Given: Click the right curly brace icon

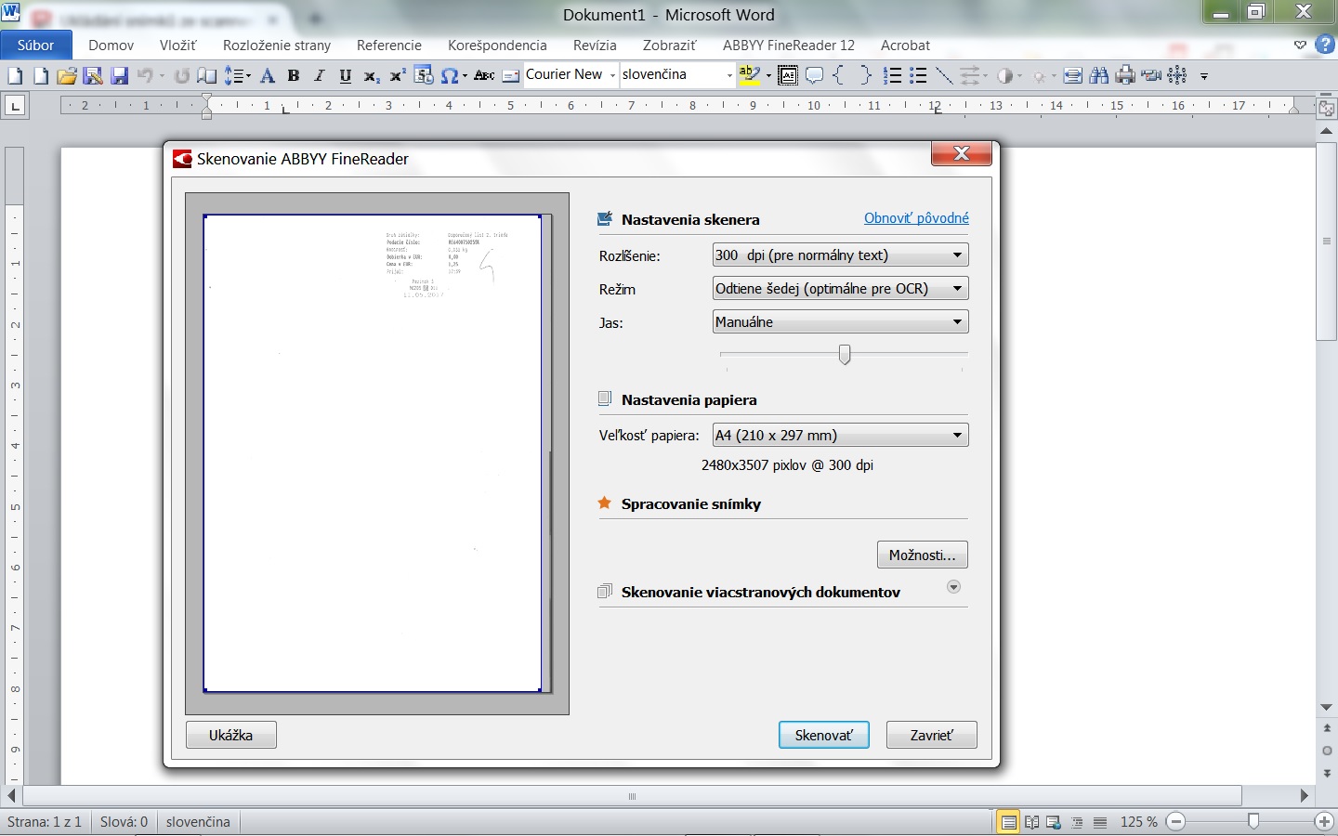Looking at the screenshot, I should (865, 76).
